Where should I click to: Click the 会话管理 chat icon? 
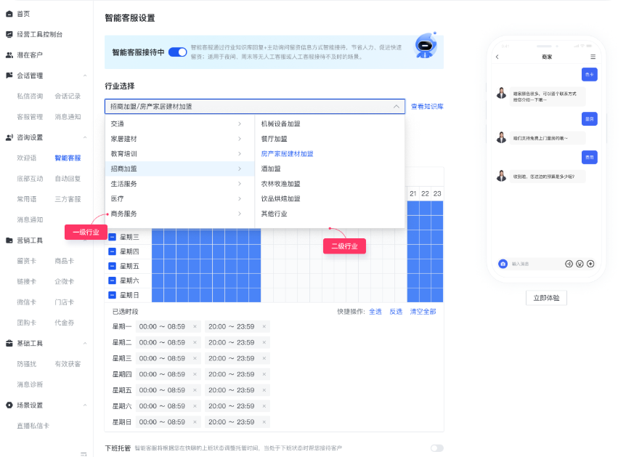tap(9, 76)
